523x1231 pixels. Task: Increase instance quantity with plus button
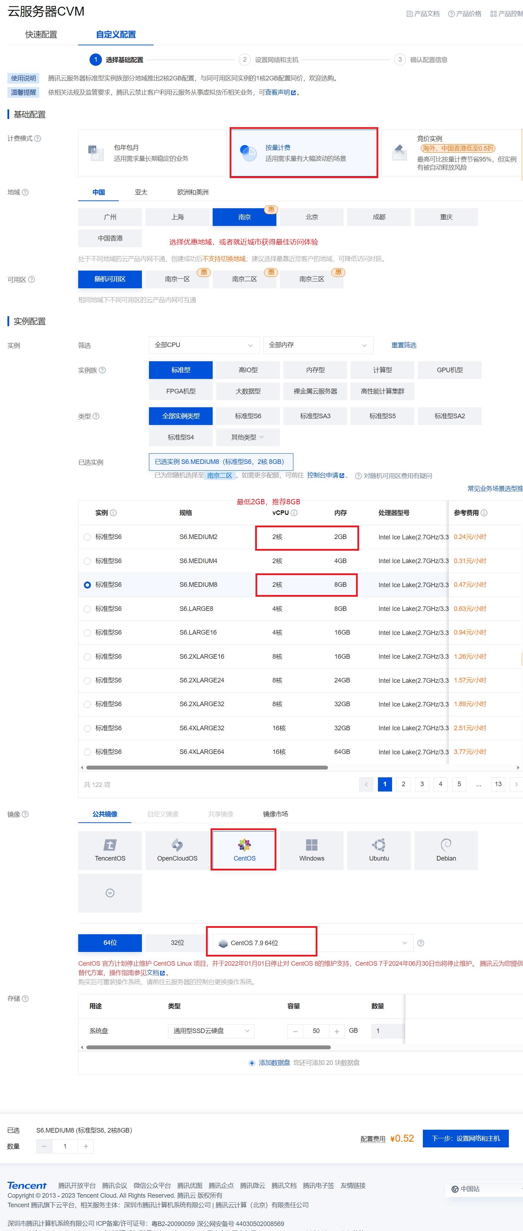coord(86,1146)
